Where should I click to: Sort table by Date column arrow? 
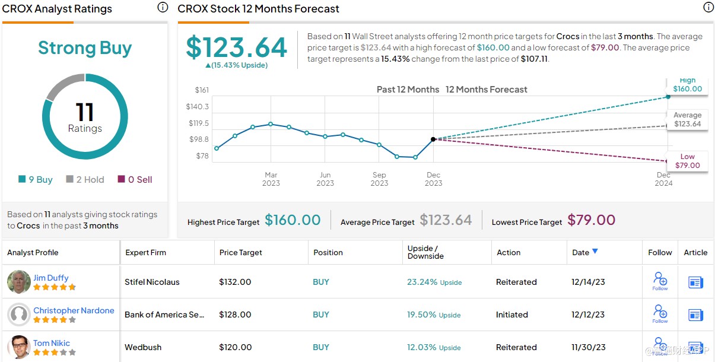[595, 252]
